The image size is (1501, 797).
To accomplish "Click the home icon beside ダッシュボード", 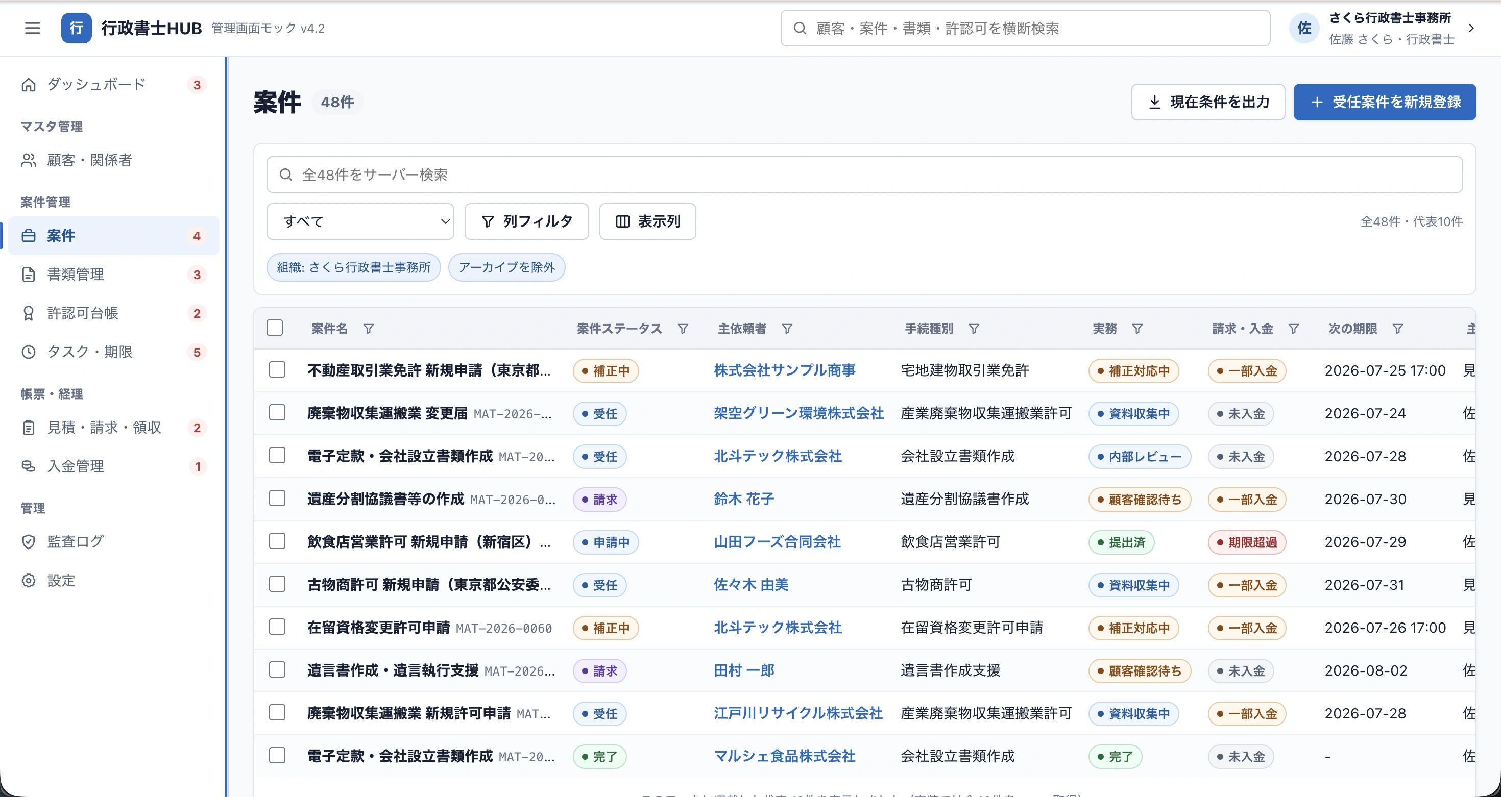I will pyautogui.click(x=29, y=85).
